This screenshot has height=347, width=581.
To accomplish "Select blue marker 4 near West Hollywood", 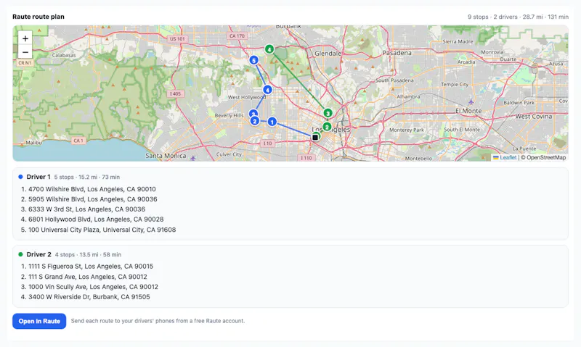I will 267,90.
